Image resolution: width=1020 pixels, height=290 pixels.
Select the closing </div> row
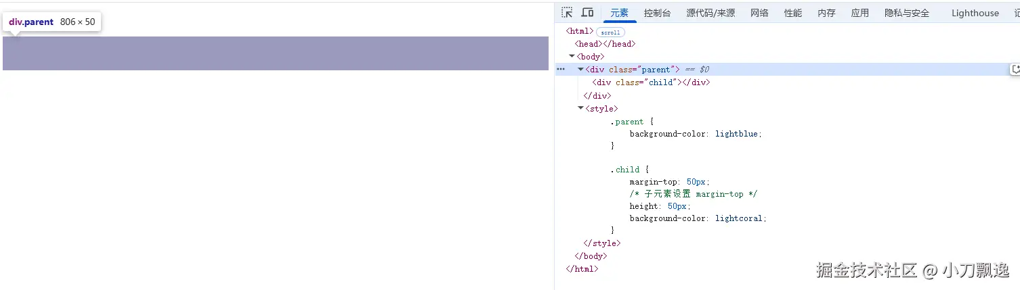597,96
